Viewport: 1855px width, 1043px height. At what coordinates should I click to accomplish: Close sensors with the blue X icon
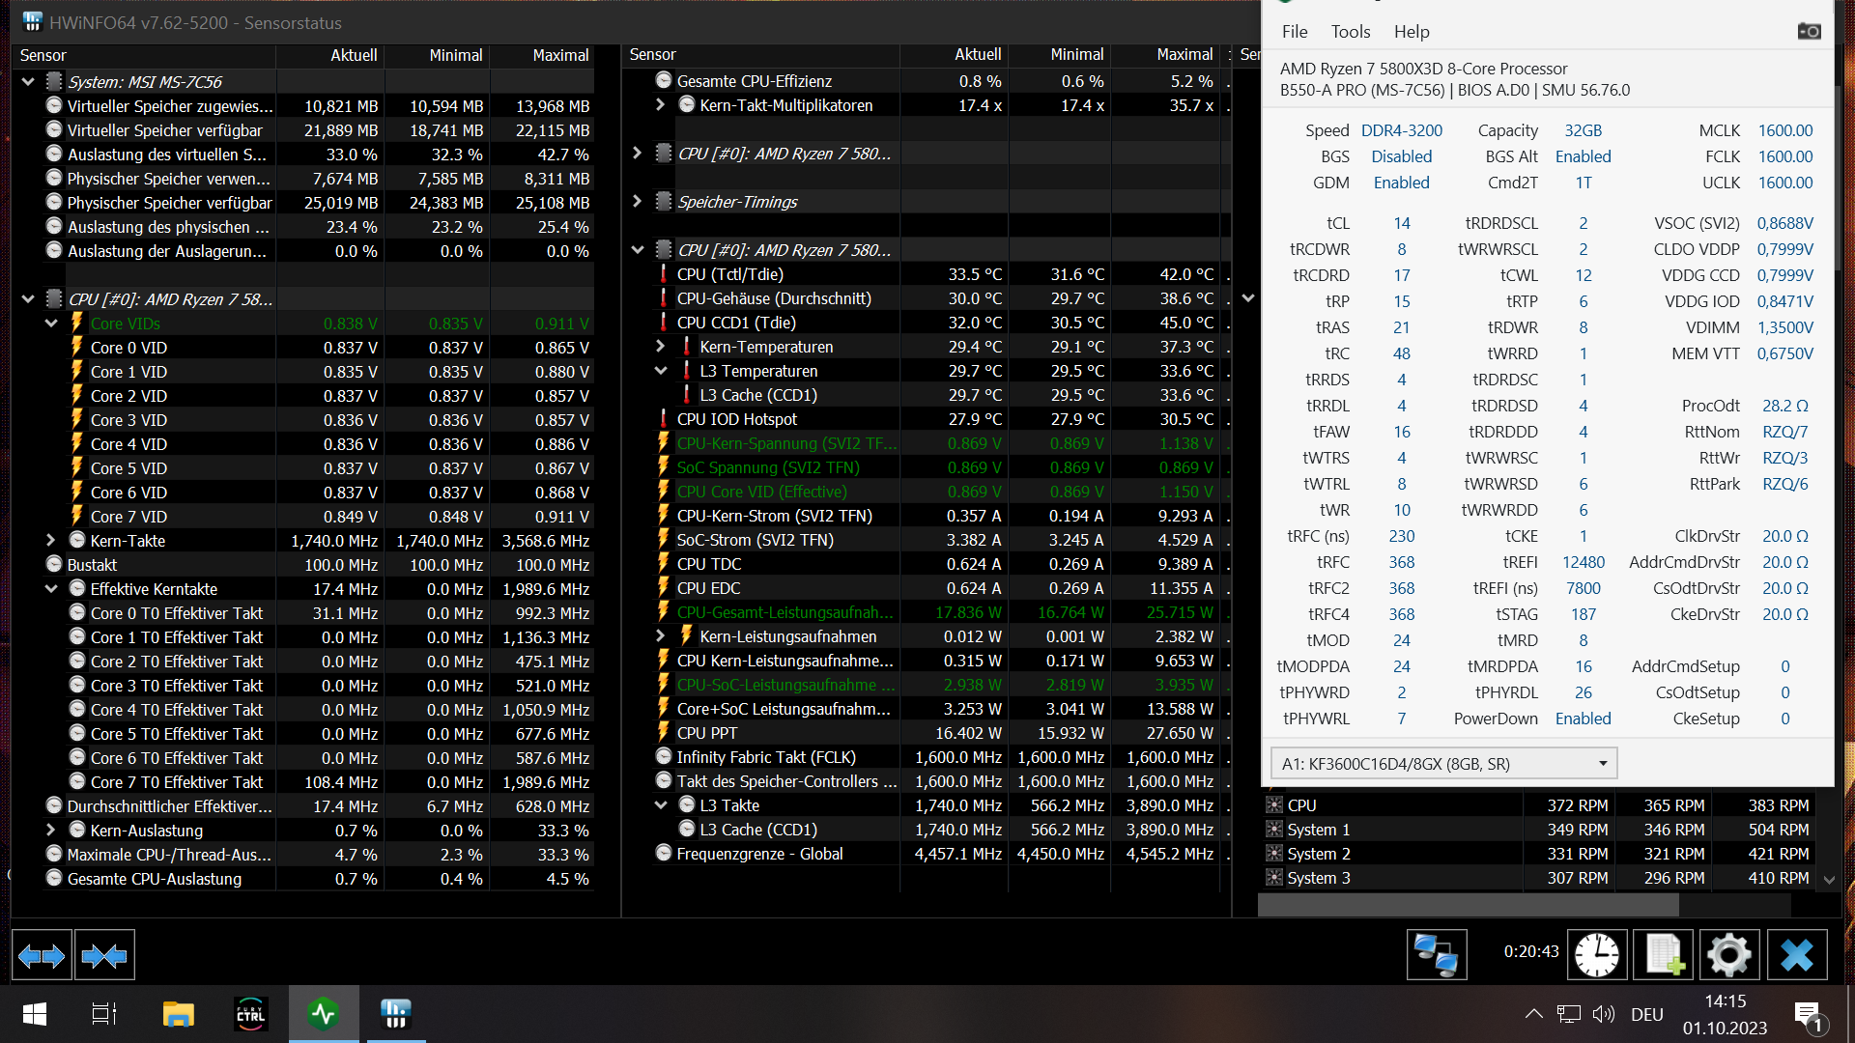pyautogui.click(x=1796, y=956)
